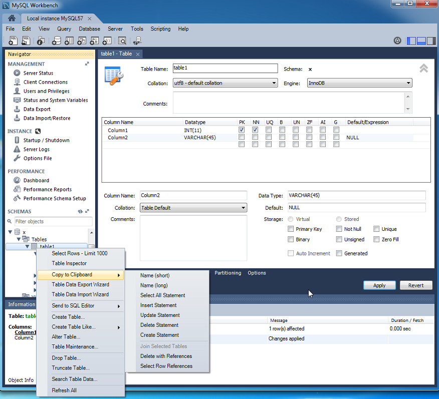
Task: Toggle the NN checkbox for Column1
Action: 255,130
